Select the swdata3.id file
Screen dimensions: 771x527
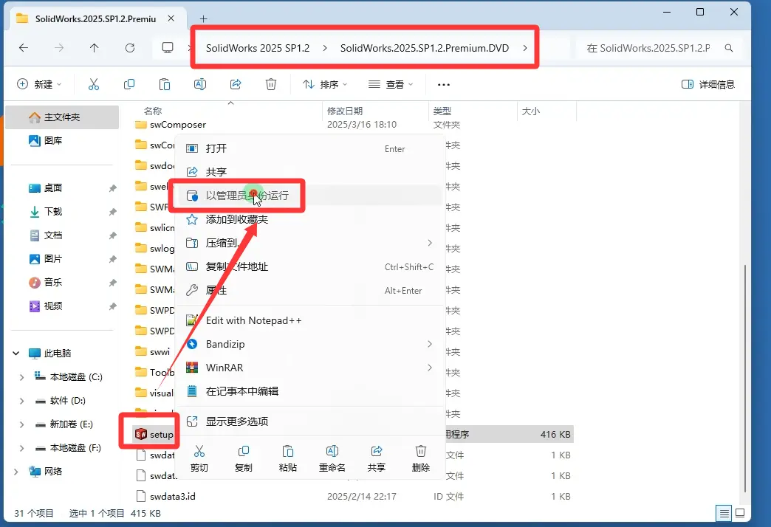click(x=173, y=497)
